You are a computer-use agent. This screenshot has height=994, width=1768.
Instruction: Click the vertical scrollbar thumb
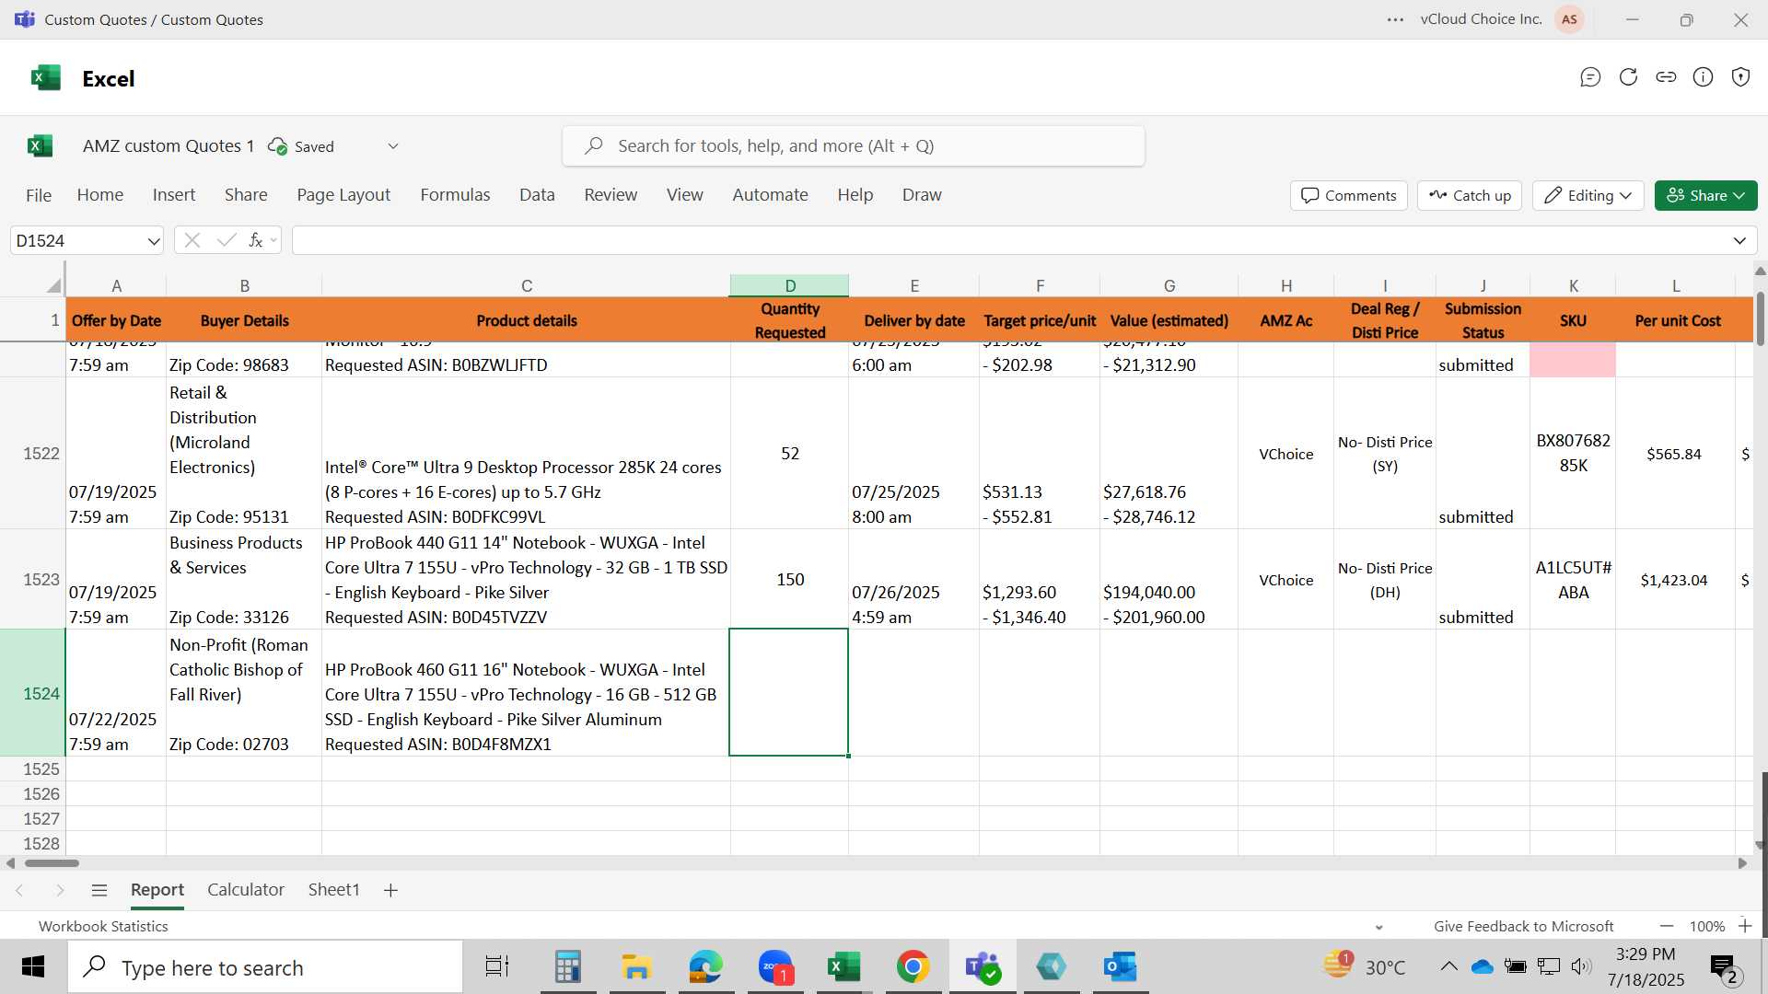tap(1761, 319)
